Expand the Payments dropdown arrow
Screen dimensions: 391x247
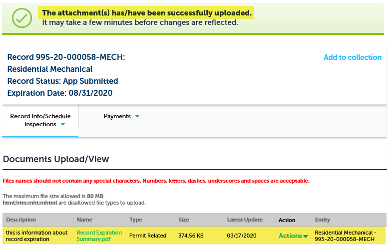pyautogui.click(x=137, y=116)
